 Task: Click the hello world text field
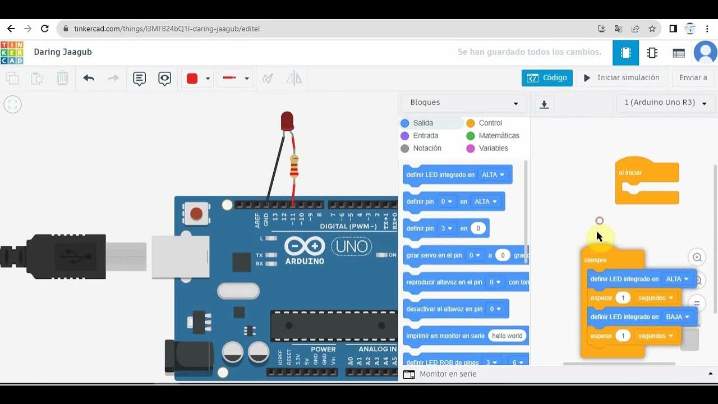click(507, 336)
